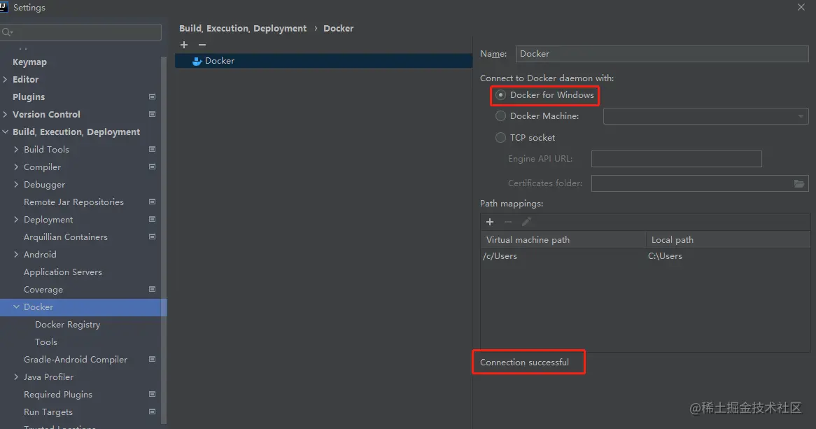
Task: Click Build, Execution, Deployment breadcrumb
Action: (243, 28)
